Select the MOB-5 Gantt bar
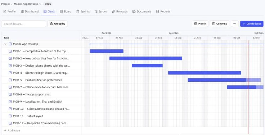The height and width of the screenshot is (135, 265). click(x=224, y=80)
